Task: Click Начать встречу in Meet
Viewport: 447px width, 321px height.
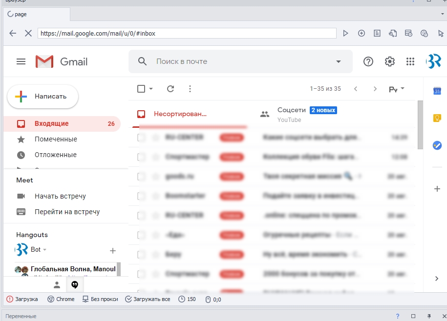Action: click(60, 196)
